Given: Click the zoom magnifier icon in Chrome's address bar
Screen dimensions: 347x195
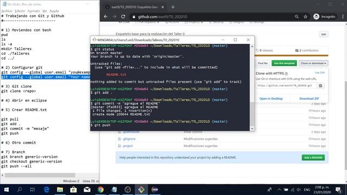Looking at the screenshot, I should [297, 17].
